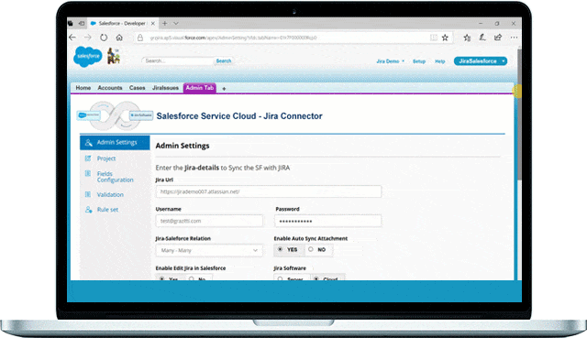Open the Help link
Screen dimensions: 587x338
[440, 61]
